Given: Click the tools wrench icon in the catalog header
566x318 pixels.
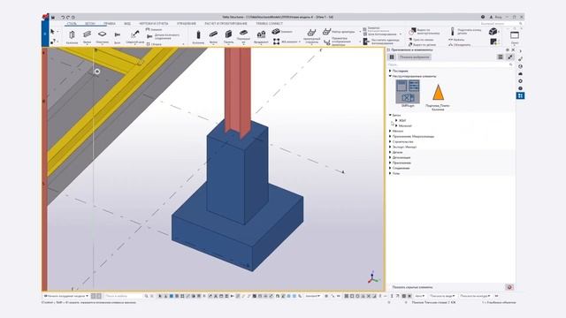Looking at the screenshot, I should point(510,57).
